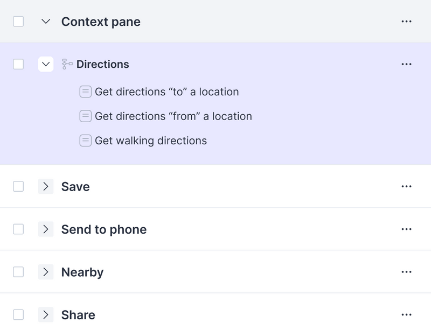The image size is (431, 336).
Task: Open the Context pane more options menu
Action: coord(406,22)
